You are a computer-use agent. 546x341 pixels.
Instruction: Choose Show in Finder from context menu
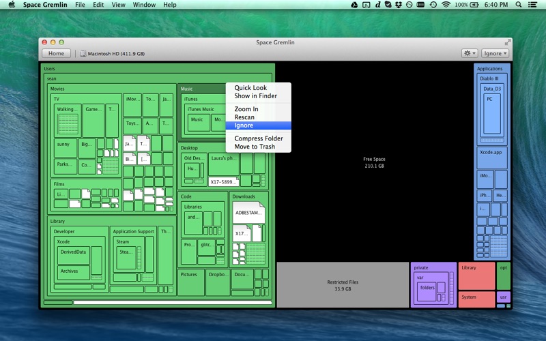pyautogui.click(x=259, y=96)
